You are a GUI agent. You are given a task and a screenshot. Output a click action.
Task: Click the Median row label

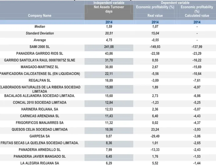point(40,27)
